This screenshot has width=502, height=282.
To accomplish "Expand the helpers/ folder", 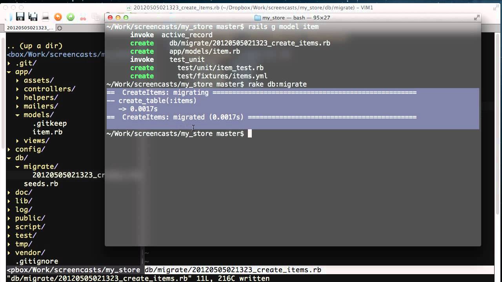I will click(18, 98).
